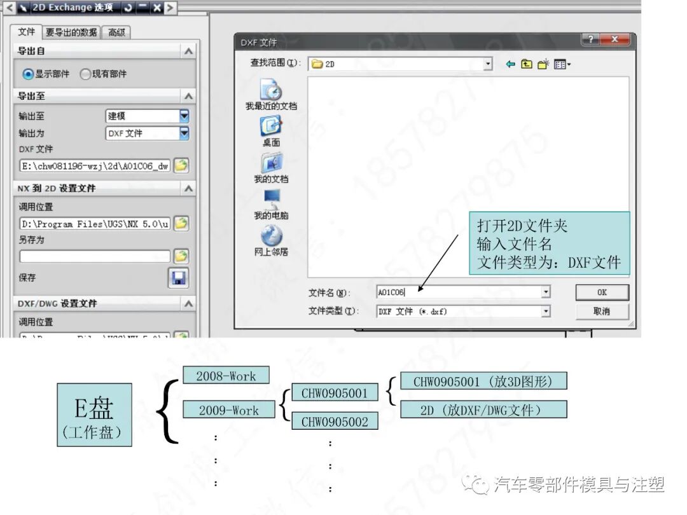Open the 查找范围 dropdown showing 2D
Viewport: 687px width, 515px height.
tap(487, 64)
